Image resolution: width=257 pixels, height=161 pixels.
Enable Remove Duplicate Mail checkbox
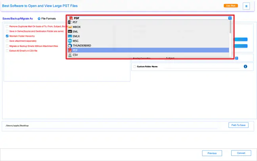tap(7, 26)
